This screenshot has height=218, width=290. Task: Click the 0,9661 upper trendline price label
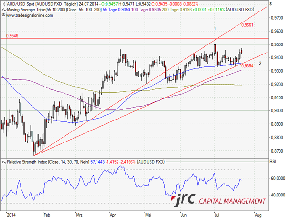tap(248, 24)
